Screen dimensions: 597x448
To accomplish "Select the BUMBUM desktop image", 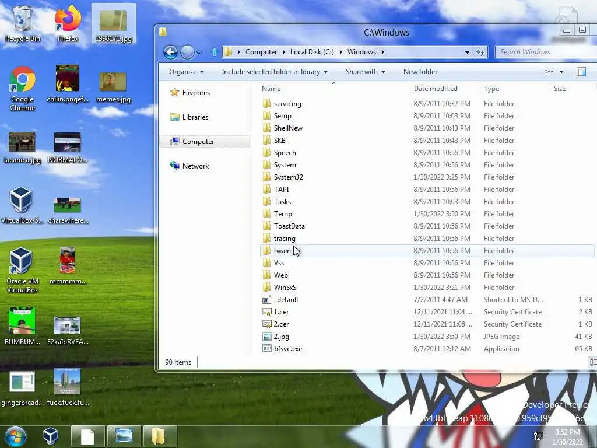I will pos(23,327).
